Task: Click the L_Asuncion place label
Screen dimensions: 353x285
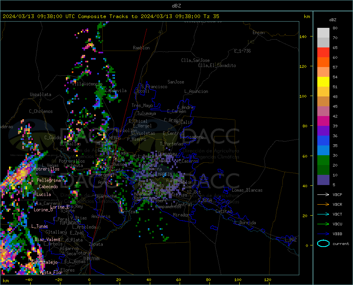Action: click(x=196, y=91)
